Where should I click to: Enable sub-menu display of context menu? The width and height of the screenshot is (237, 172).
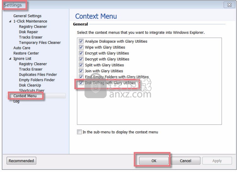click(x=79, y=132)
